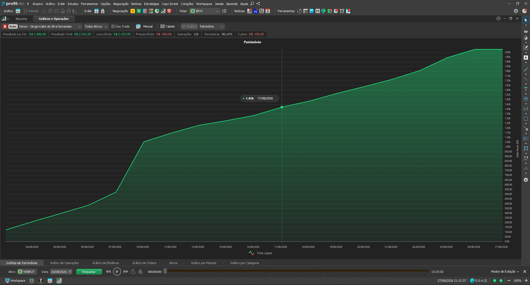Open the Patrimônio chart type dropdown
530x285 pixels.
(212, 26)
